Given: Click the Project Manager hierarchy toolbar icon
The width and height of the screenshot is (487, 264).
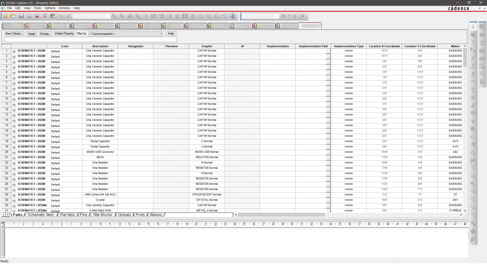Looking at the screenshot, I should pos(224,16).
